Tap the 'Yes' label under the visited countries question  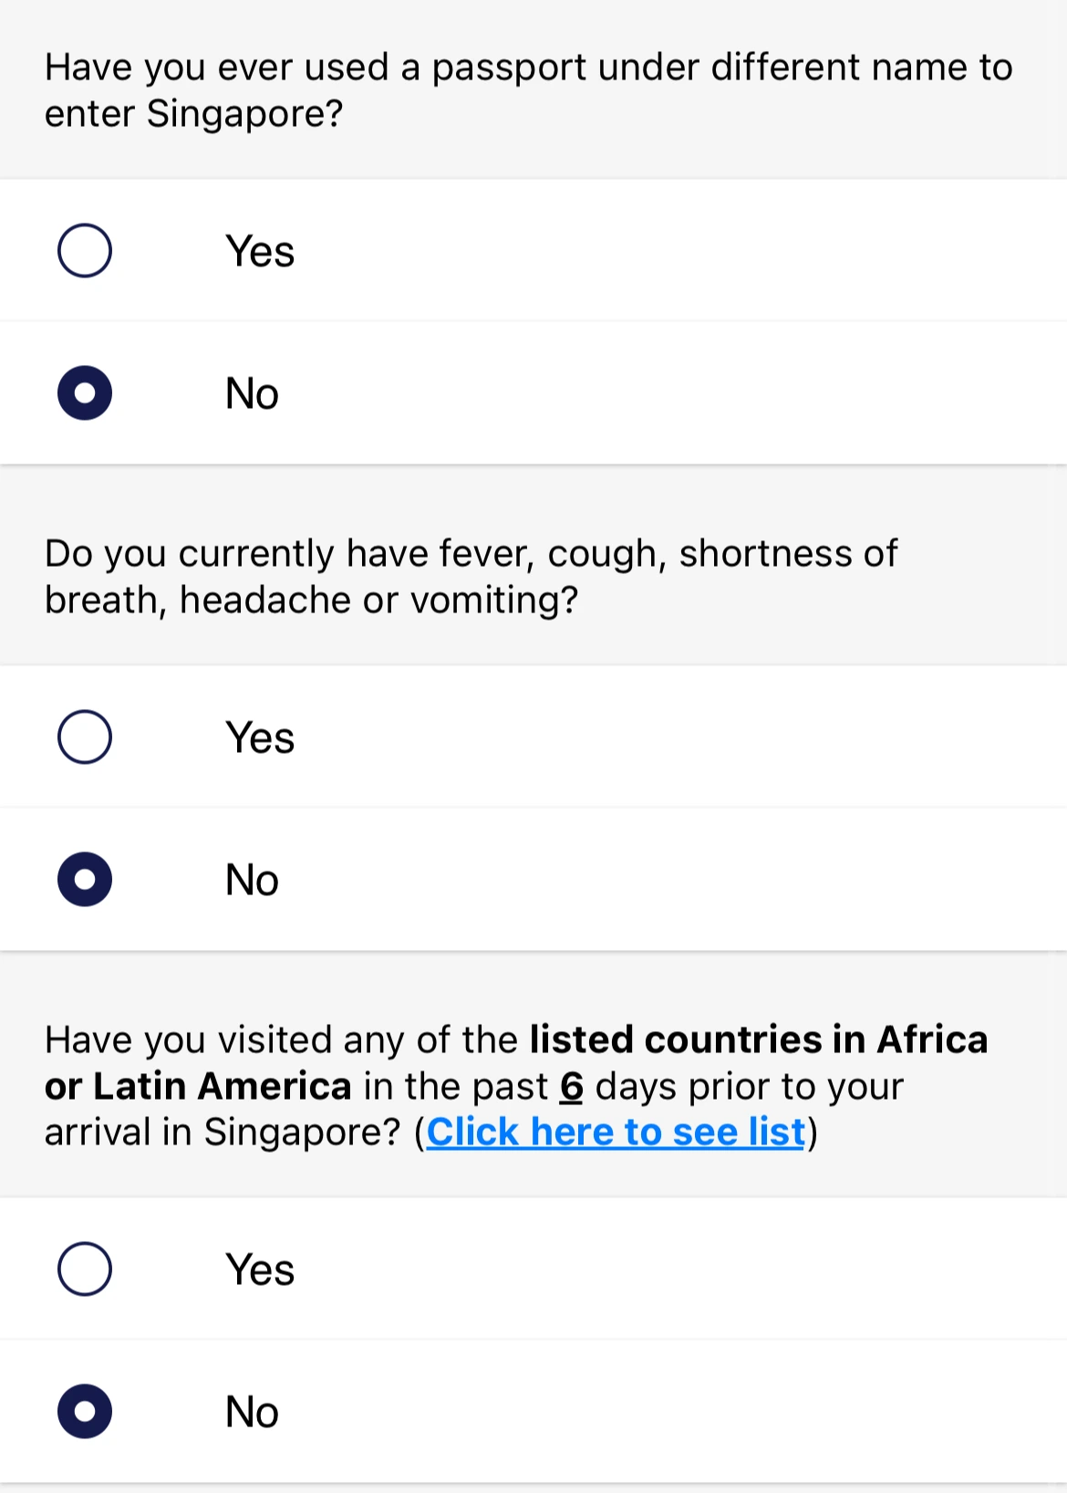tap(260, 1269)
